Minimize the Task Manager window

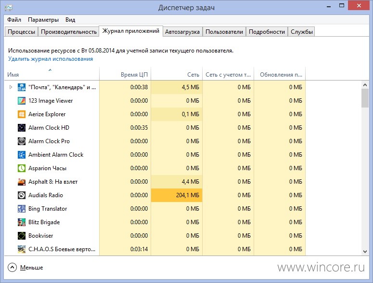(x=329, y=6)
